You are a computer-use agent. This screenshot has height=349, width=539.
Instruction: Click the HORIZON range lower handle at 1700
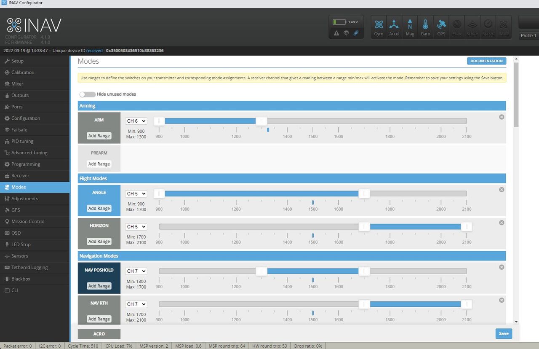click(x=364, y=227)
